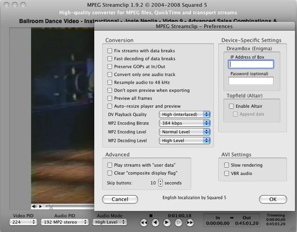297x232 pixels.
Task: Click the In timecode 0:00:00,00
Action: tap(218, 223)
